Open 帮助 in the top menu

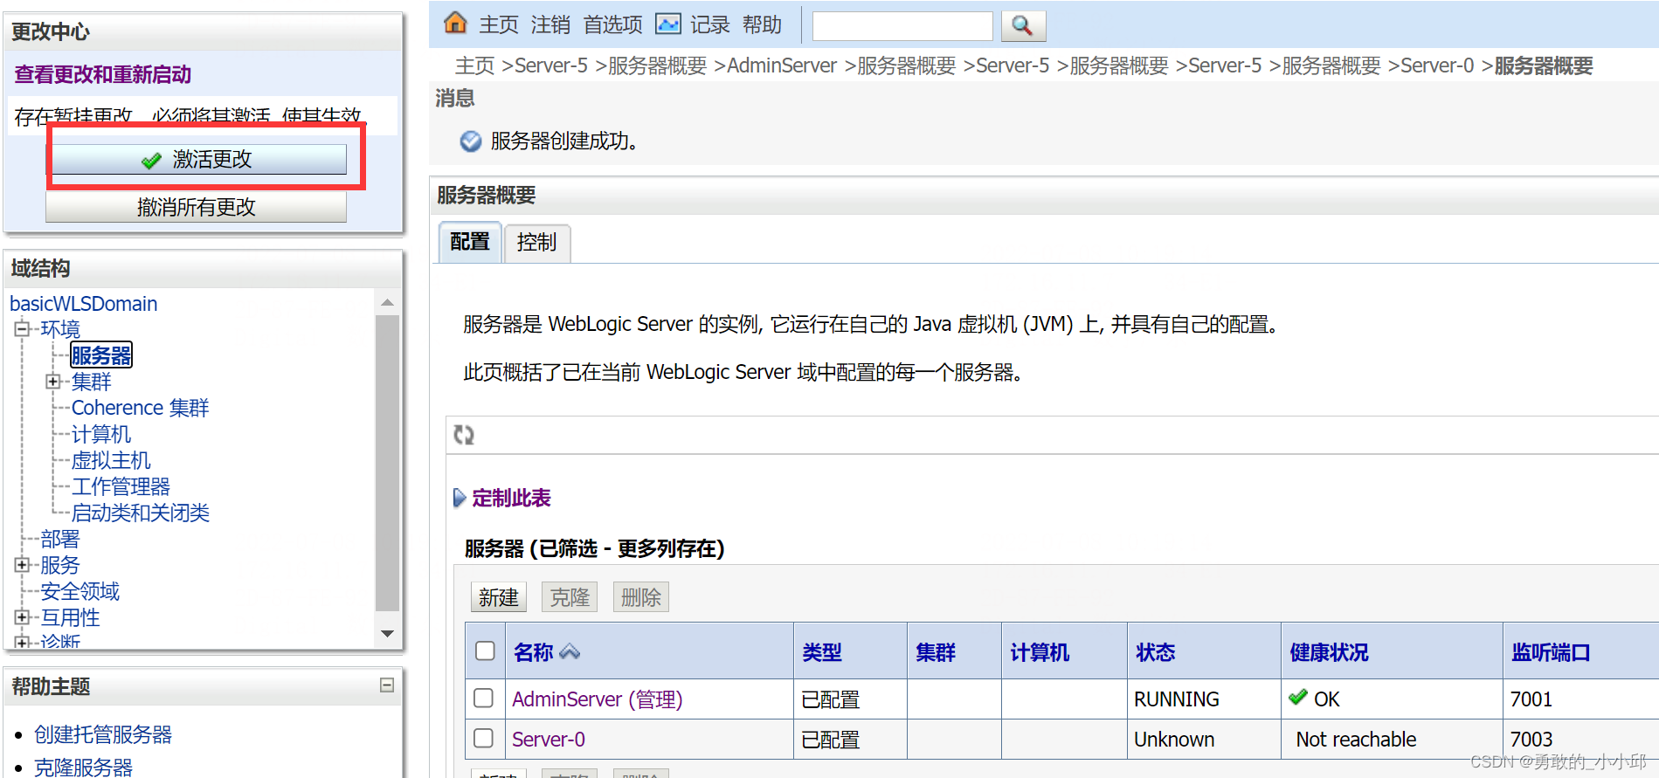pyautogui.click(x=762, y=24)
